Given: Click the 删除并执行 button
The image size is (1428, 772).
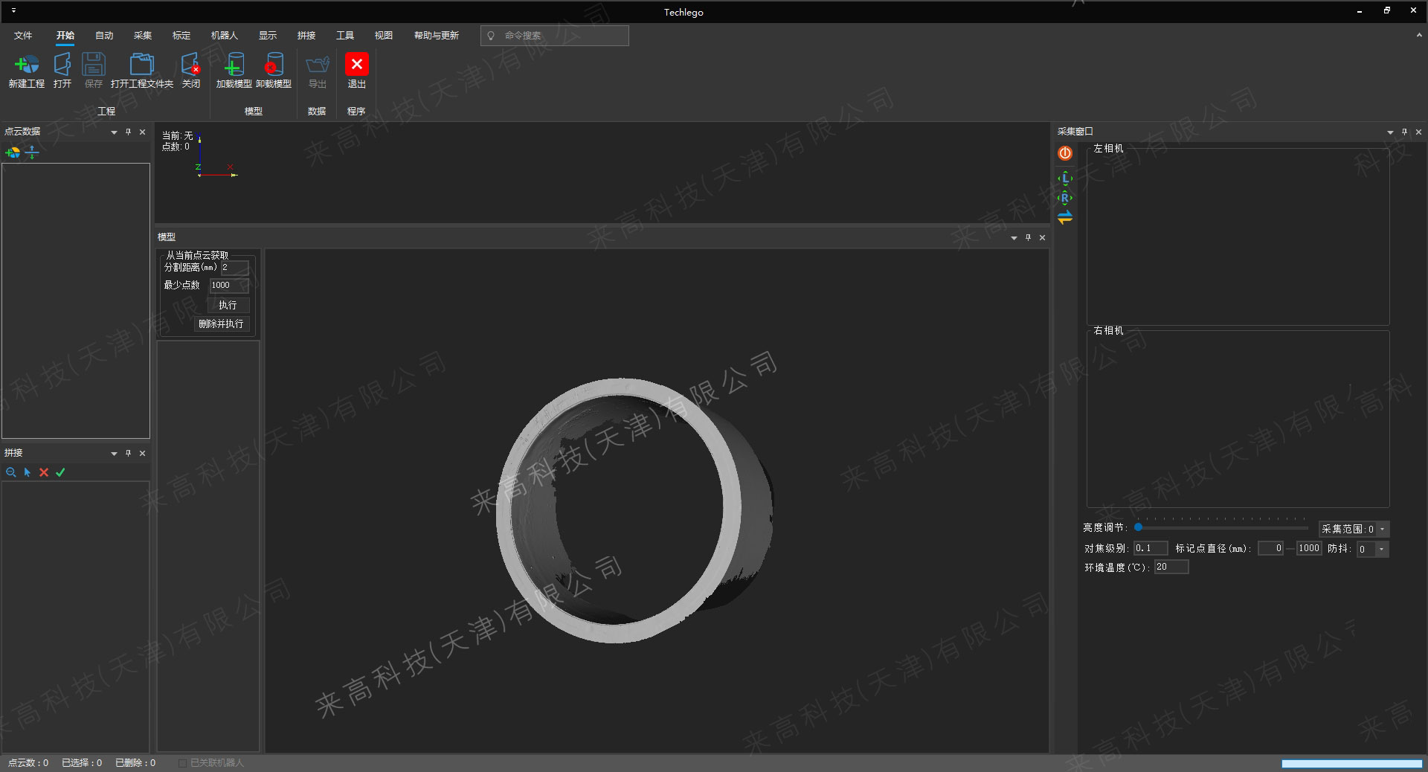Looking at the screenshot, I should (221, 324).
